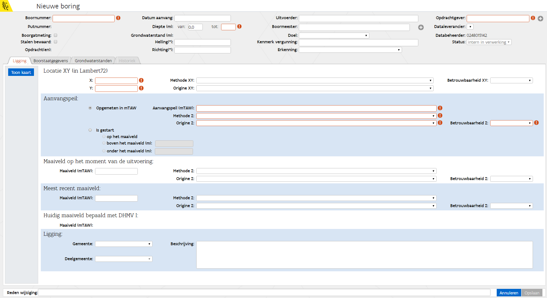
Task: Focus the Helling input field
Action: [x=202, y=42]
